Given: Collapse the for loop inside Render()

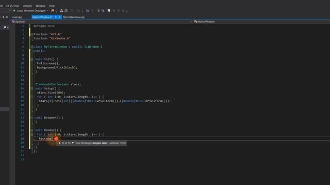Looking at the screenshot, I should pos(32,135).
